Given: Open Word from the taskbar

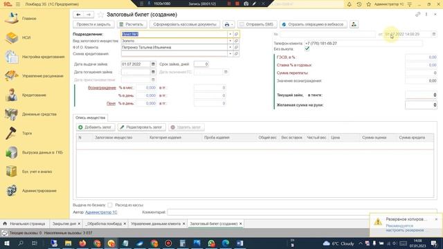Looking at the screenshot, I should click(x=240, y=243).
